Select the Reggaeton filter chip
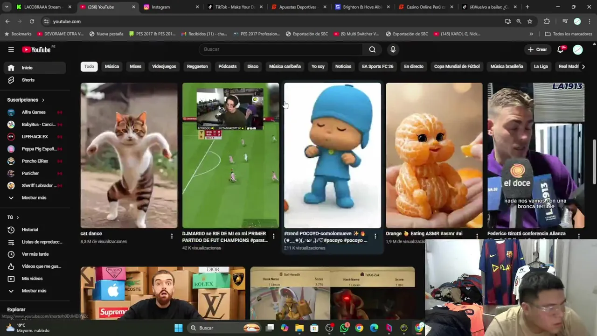The width and height of the screenshot is (597, 336). [x=197, y=66]
